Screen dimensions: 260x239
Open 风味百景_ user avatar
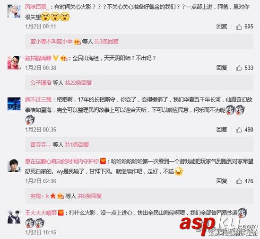pos(14,11)
